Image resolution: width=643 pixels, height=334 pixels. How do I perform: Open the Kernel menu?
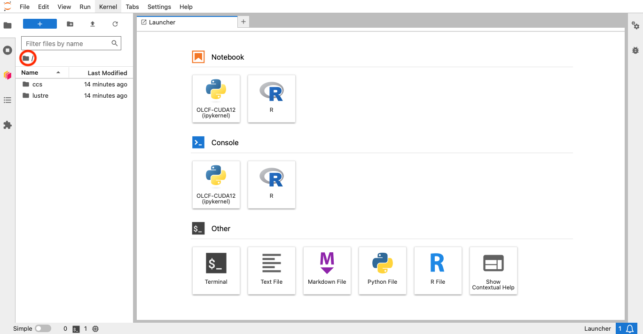(x=108, y=7)
